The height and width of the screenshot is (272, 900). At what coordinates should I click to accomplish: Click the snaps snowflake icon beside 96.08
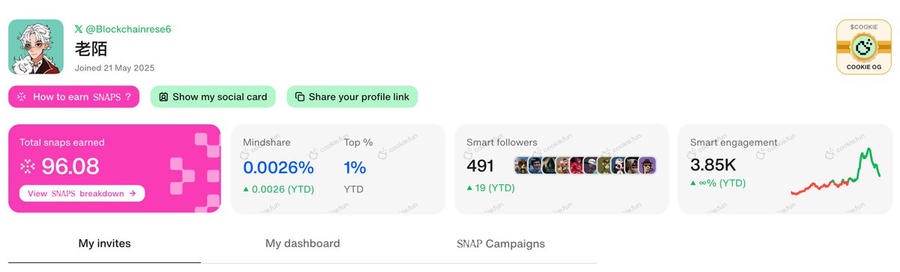pos(27,166)
